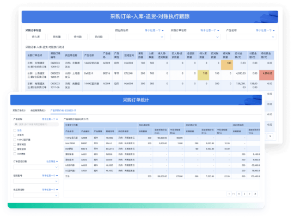The width and height of the screenshot is (294, 217).
Task: Open 供应商名称 combo box in statistics window
Action: point(36,195)
